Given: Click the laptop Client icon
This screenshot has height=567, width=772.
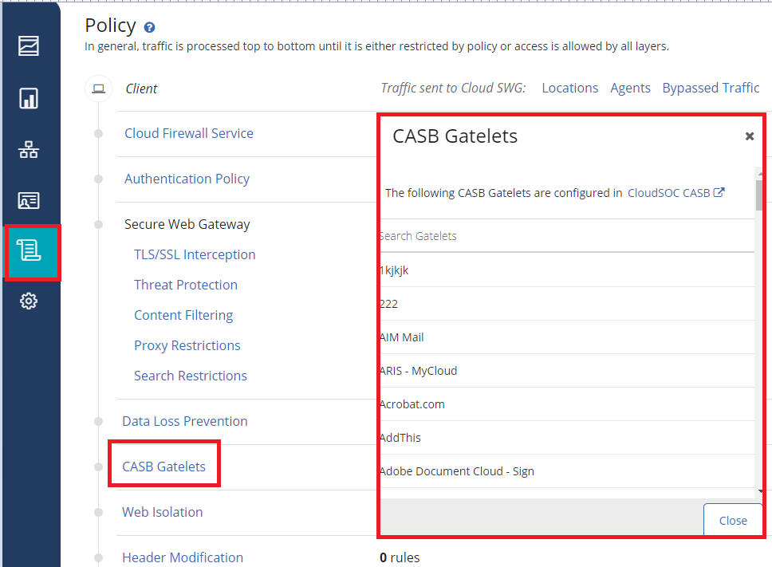Looking at the screenshot, I should point(98,89).
